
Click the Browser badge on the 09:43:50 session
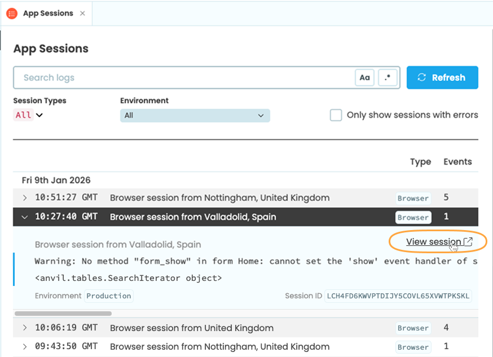click(413, 347)
